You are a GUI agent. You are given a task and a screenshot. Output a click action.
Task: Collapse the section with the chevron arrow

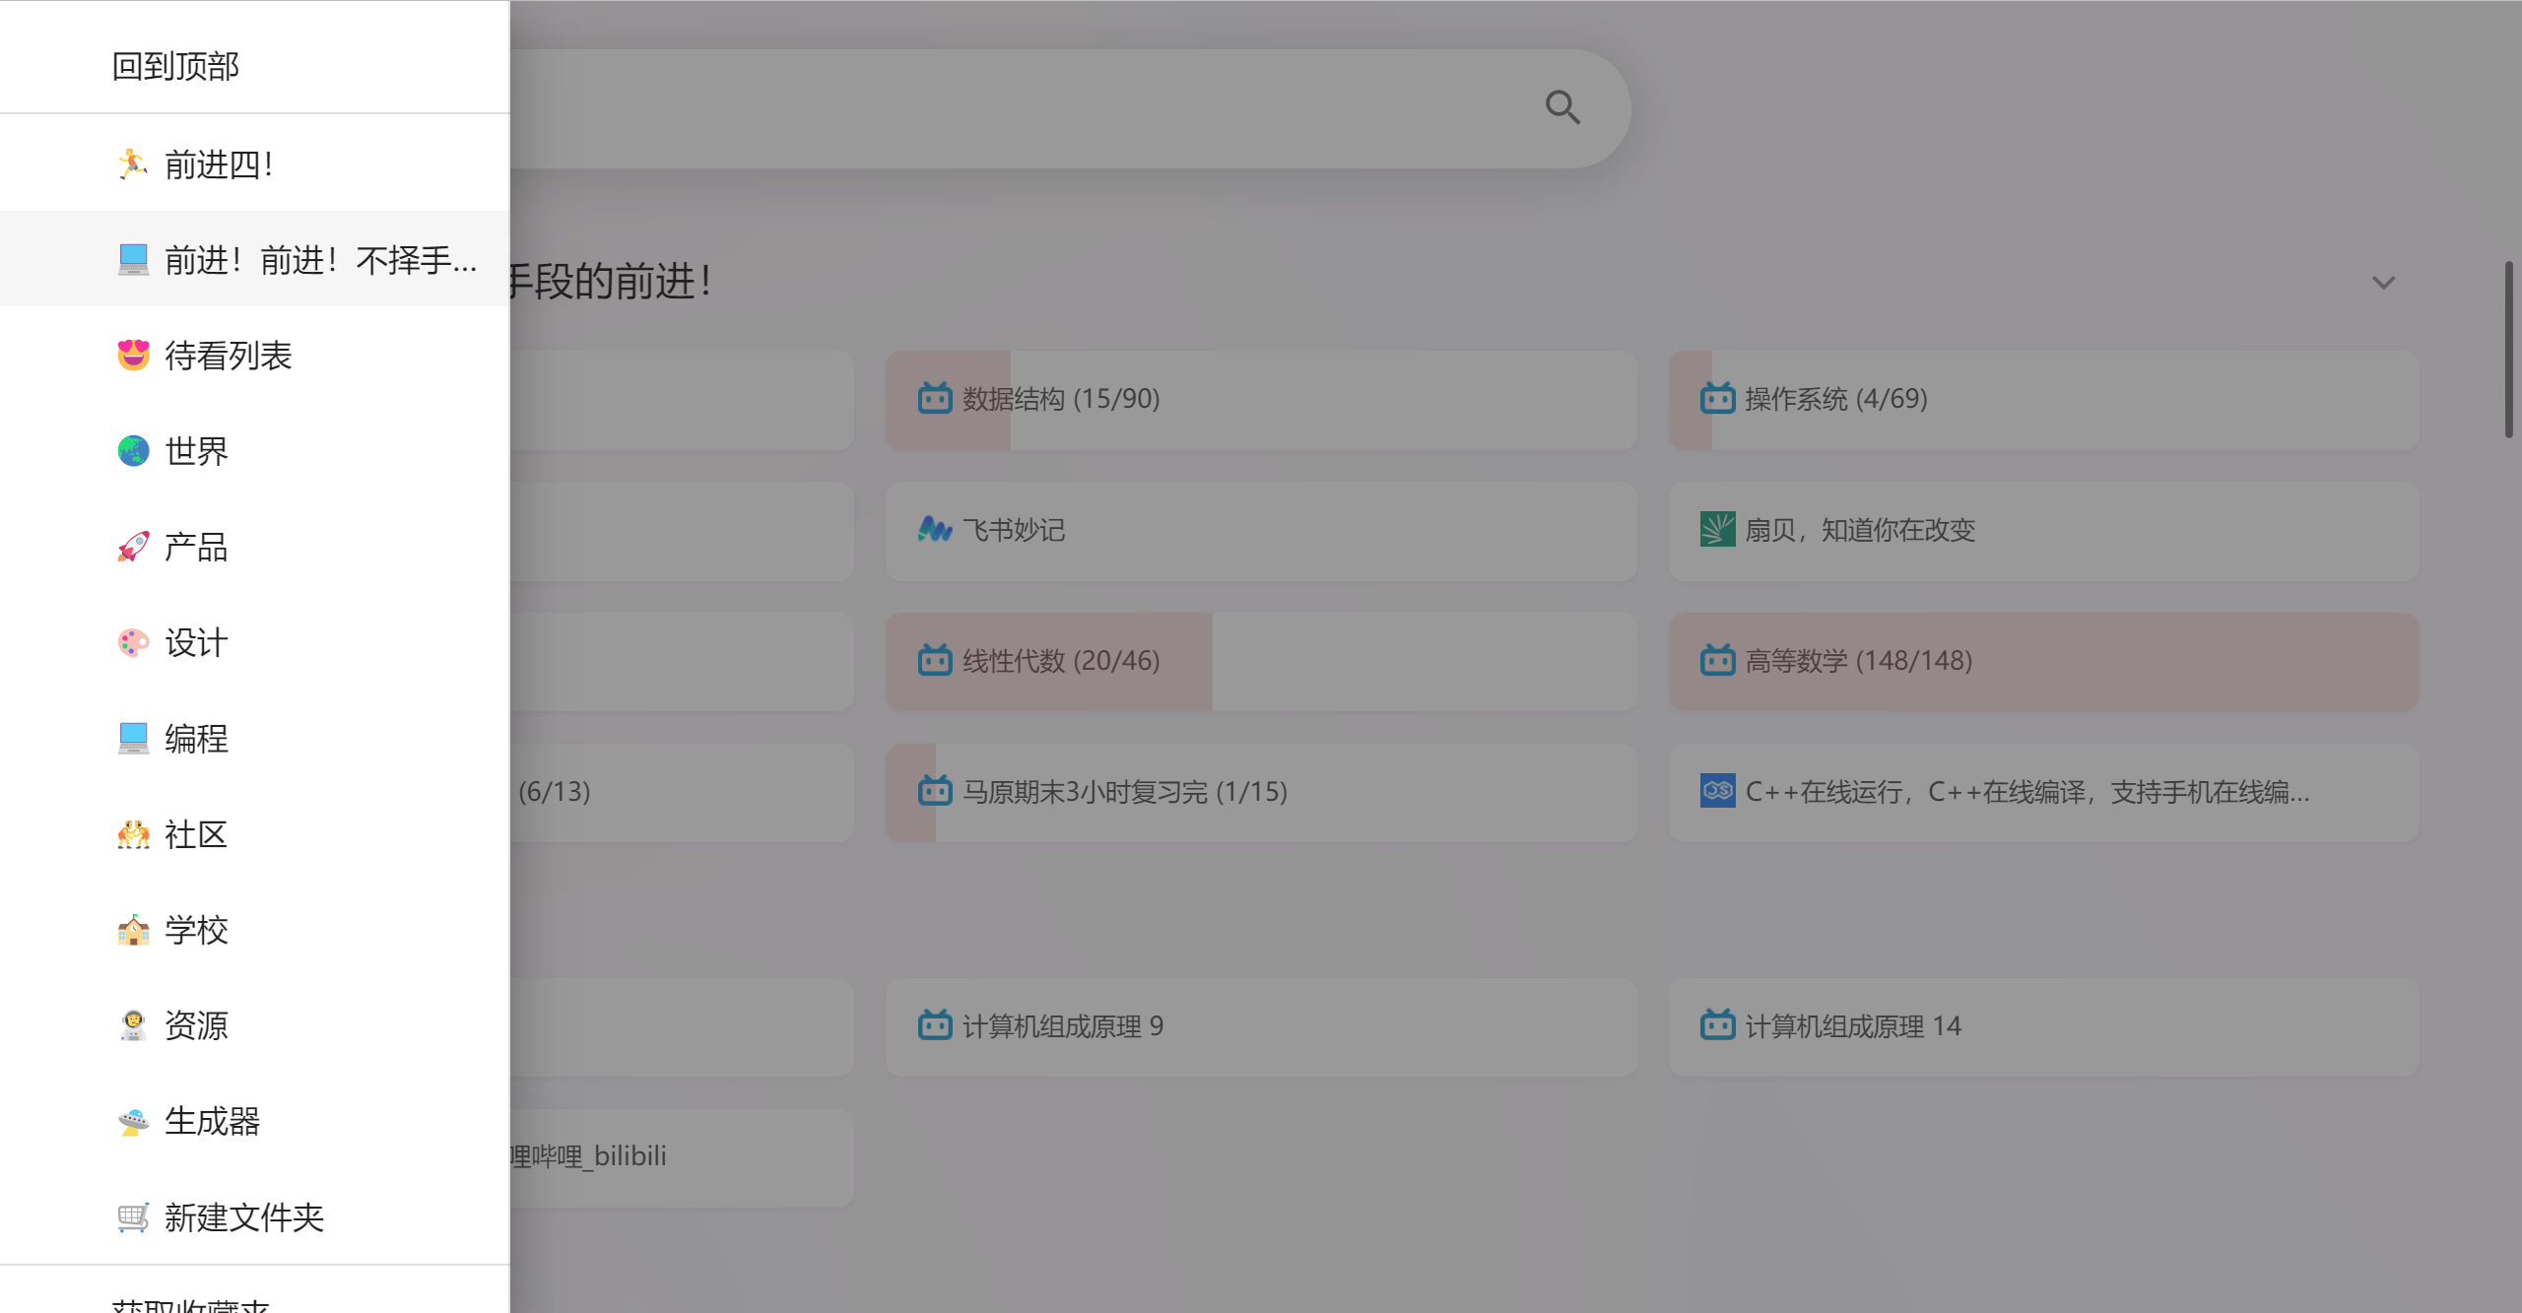[x=2383, y=283]
